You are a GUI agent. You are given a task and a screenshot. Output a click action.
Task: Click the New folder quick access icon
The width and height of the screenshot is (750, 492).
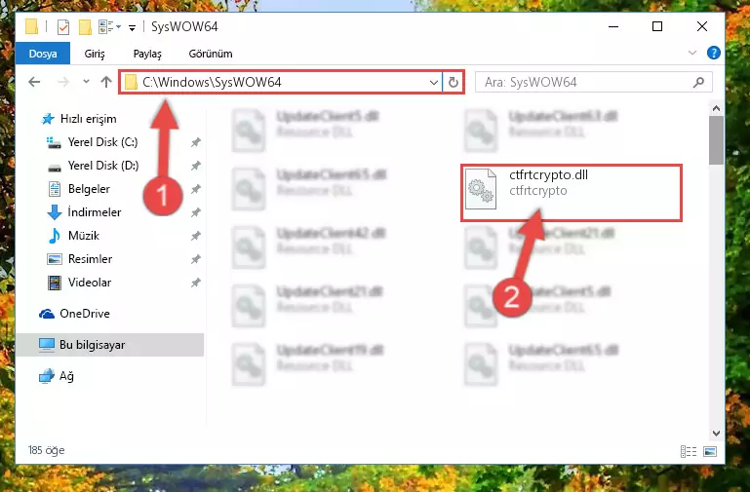click(x=85, y=26)
